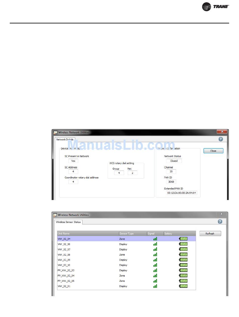Screen dimensions: 239x317
Task: Sort sensors by Sensor Type header
Action: (133, 233)
